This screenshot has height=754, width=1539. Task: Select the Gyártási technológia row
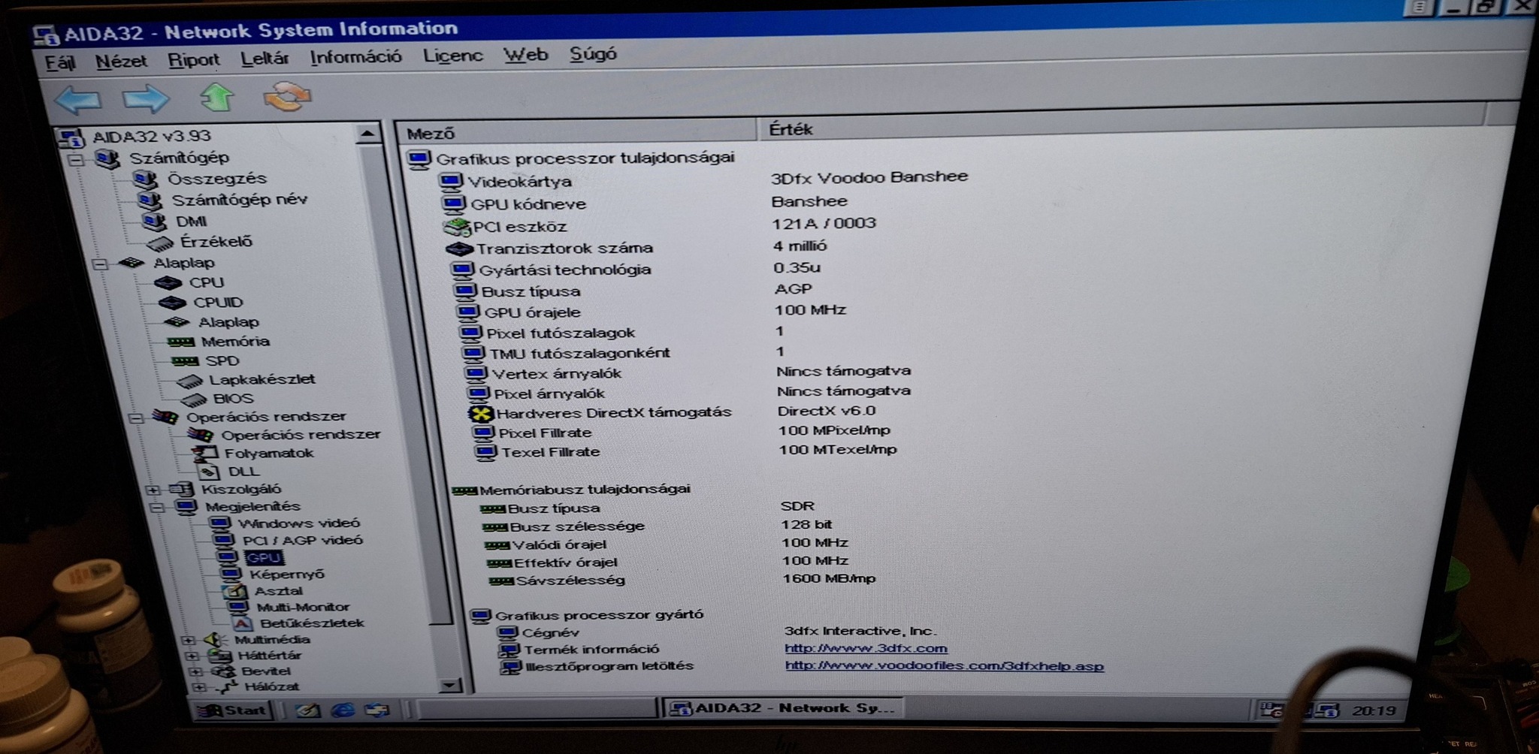(565, 270)
